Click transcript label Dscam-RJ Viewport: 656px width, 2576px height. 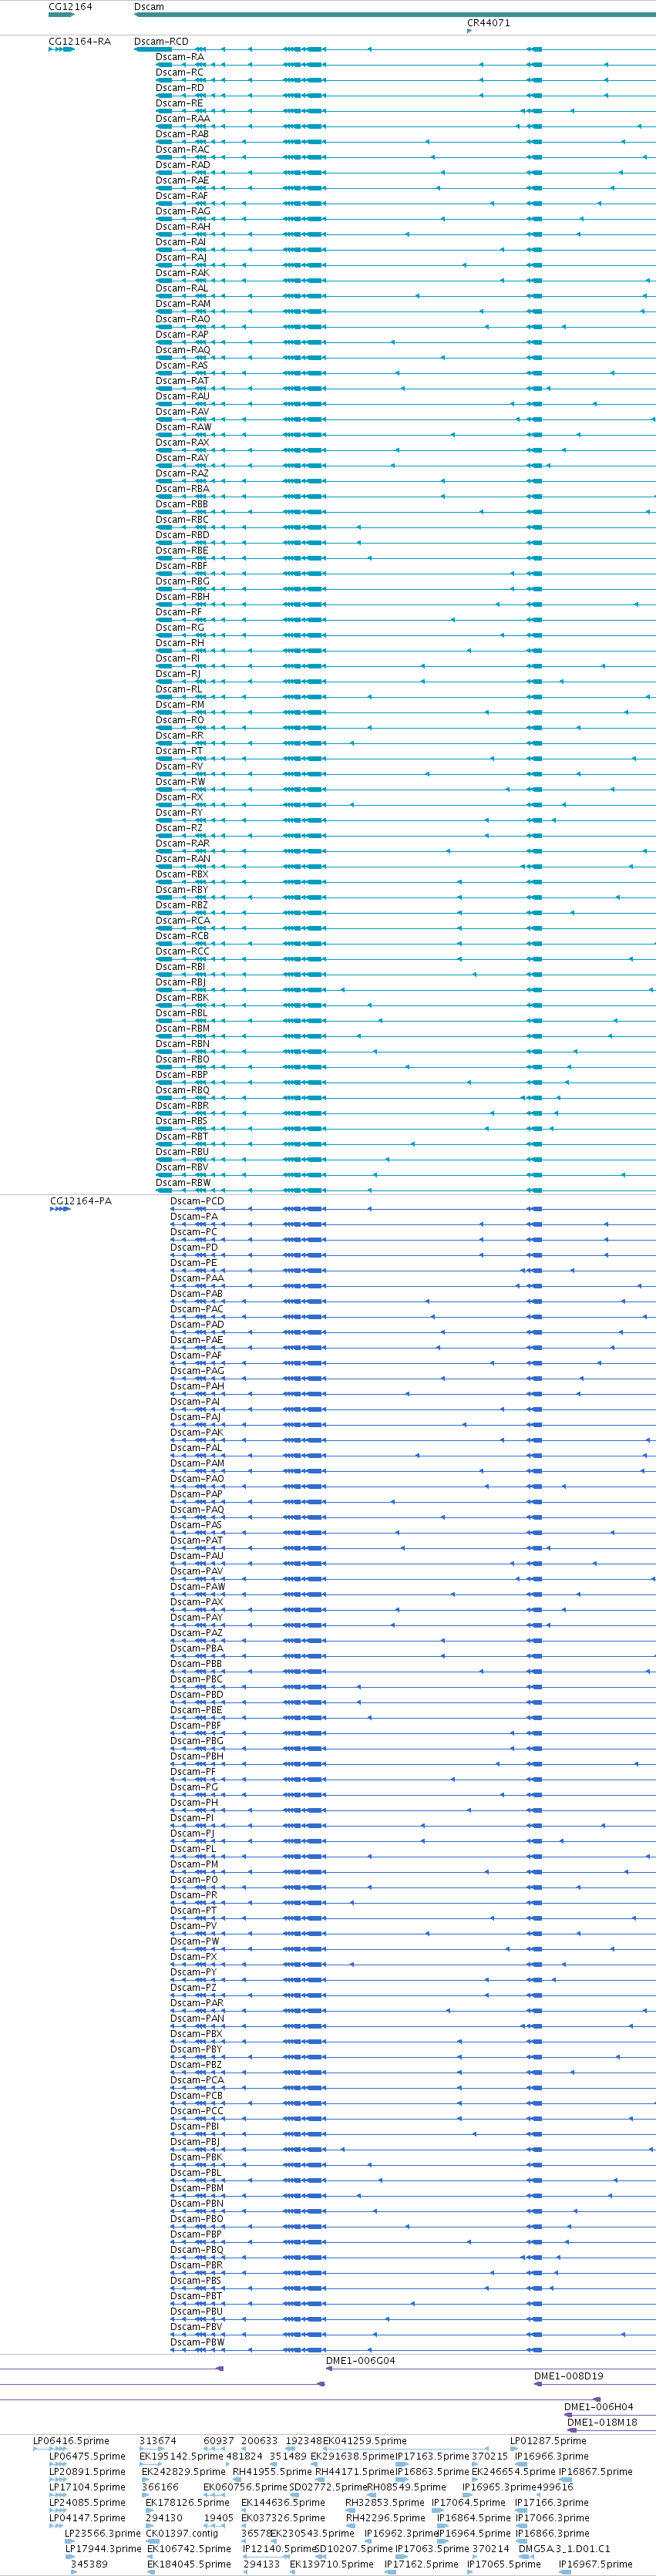(x=178, y=674)
